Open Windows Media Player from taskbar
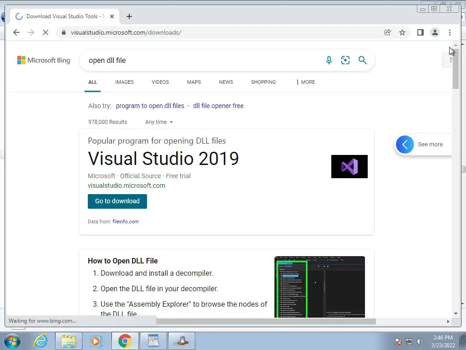The image size is (466, 350). point(96,341)
